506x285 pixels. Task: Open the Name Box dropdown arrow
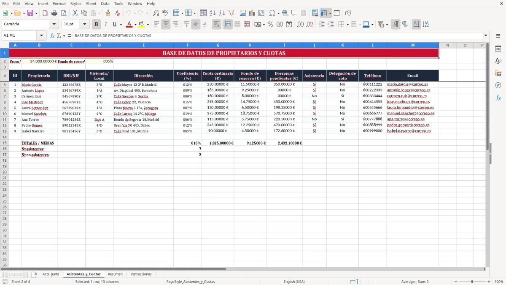(x=41, y=35)
